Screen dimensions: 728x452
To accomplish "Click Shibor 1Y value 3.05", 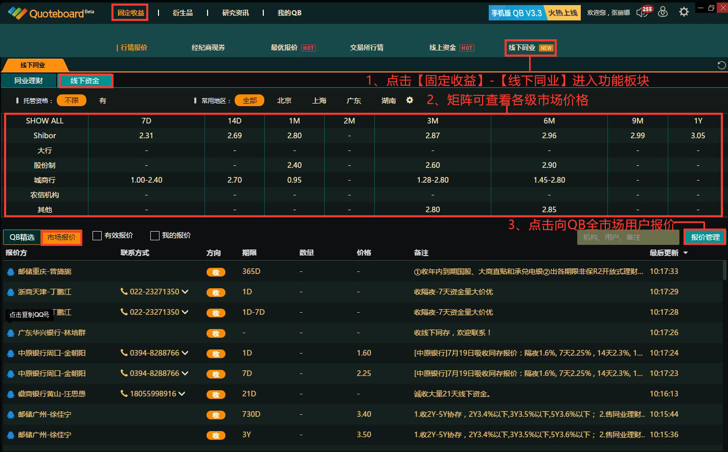I will pyautogui.click(x=698, y=136).
